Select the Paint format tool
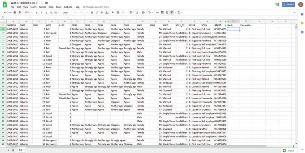This screenshot has width=305, height=153. [20, 12]
